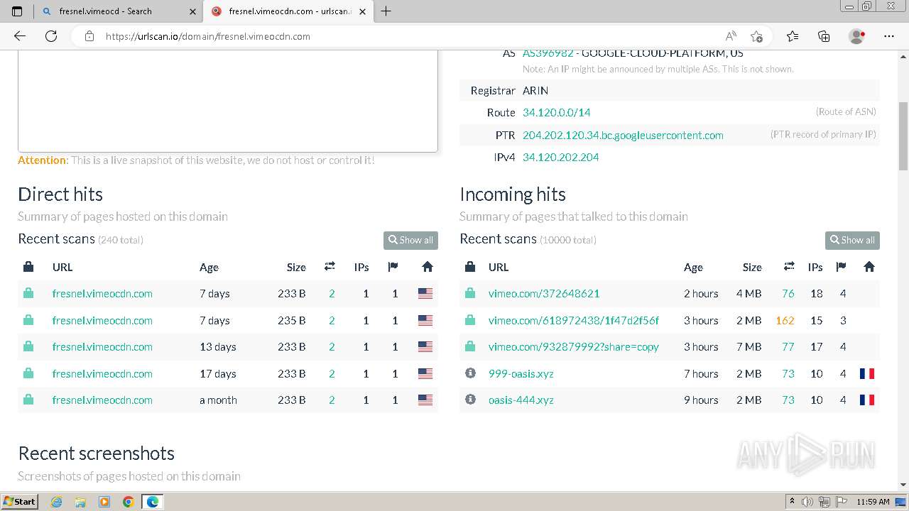Viewport: 909px width, 511px height.
Task: Click the US flag in the 13 days row
Action: (x=425, y=346)
